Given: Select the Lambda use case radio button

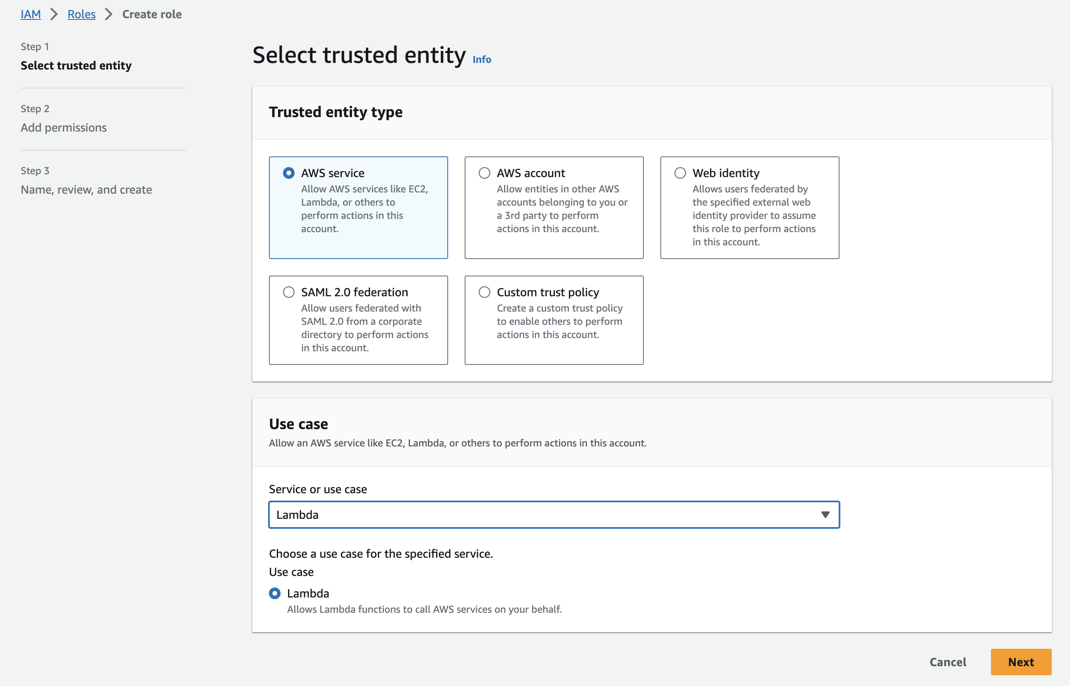Looking at the screenshot, I should pos(275,593).
